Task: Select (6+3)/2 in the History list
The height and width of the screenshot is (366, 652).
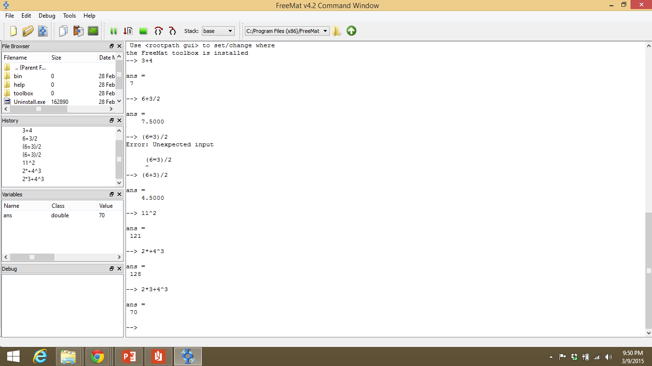Action: tap(32, 154)
